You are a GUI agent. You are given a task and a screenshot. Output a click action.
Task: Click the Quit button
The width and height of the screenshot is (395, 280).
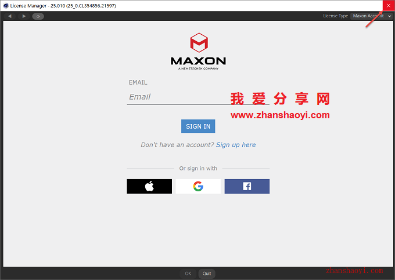[x=207, y=274]
